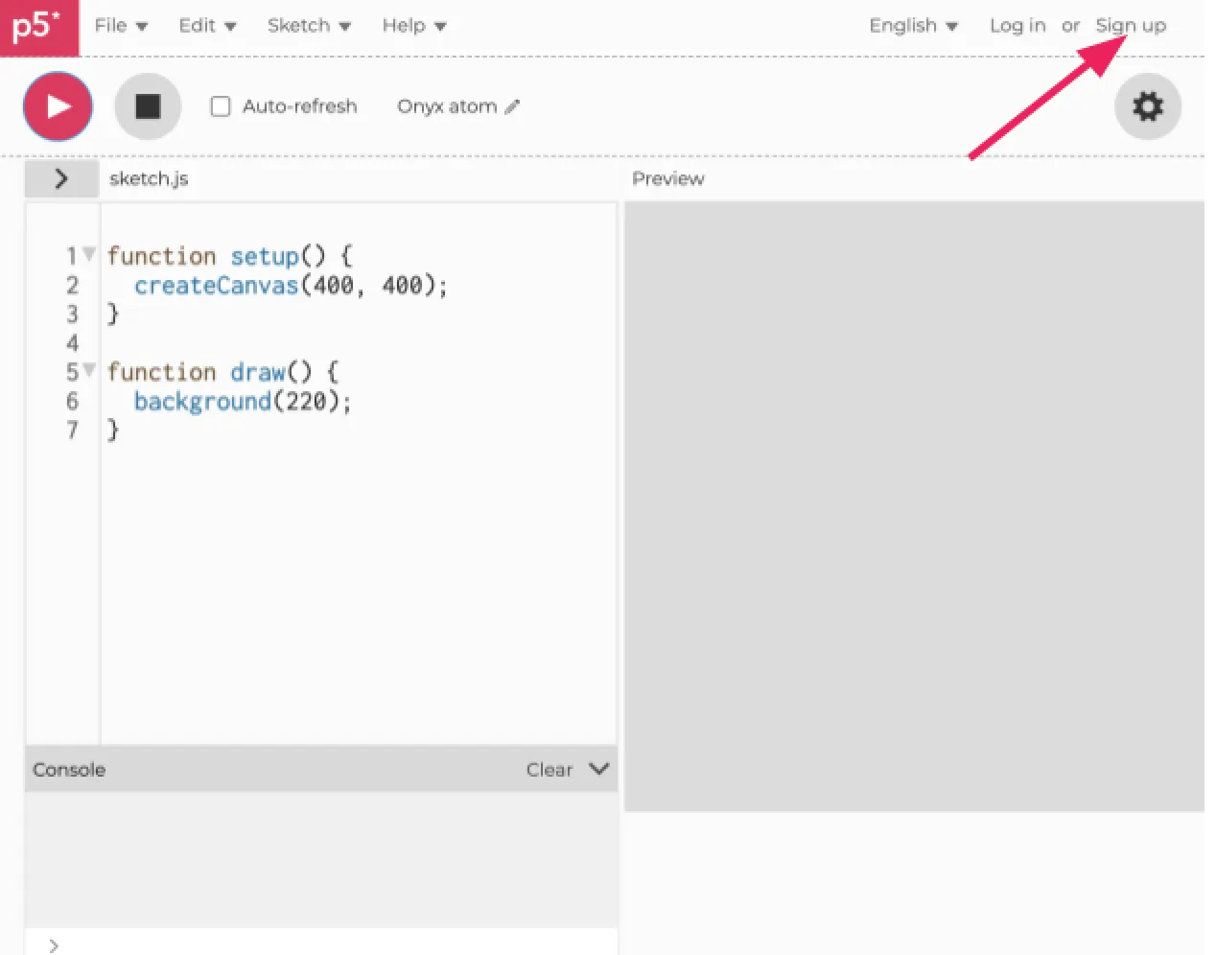Enable the Auto-refresh checkbox
This screenshot has height=955, width=1216.
(x=221, y=106)
